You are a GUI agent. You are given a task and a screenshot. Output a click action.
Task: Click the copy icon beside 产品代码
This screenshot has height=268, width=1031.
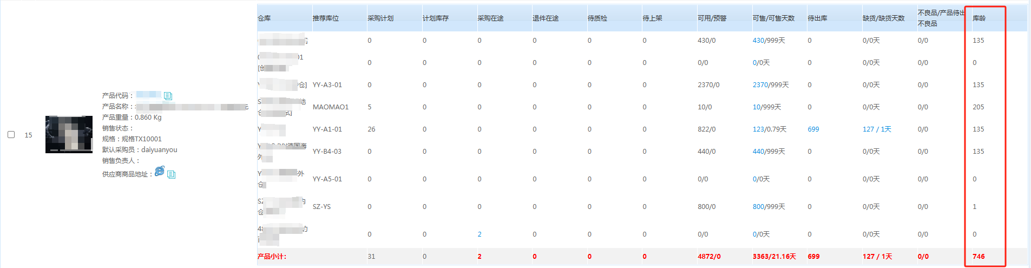point(168,96)
